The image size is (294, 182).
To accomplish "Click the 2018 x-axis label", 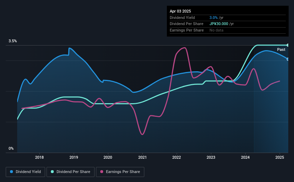I will point(39,157).
